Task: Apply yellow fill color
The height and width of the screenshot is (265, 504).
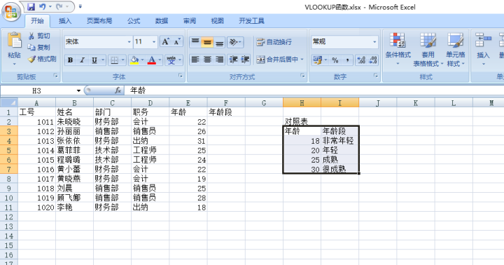Action: click(x=134, y=60)
